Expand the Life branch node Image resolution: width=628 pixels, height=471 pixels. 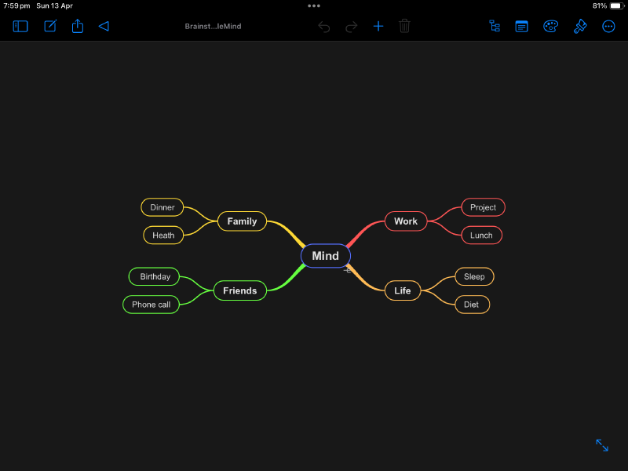pos(402,290)
